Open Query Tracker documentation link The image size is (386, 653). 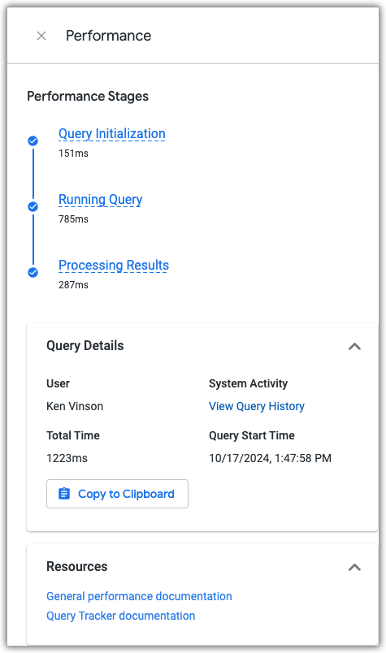(120, 616)
